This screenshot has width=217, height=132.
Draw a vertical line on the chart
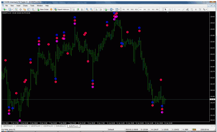pos(175,9)
